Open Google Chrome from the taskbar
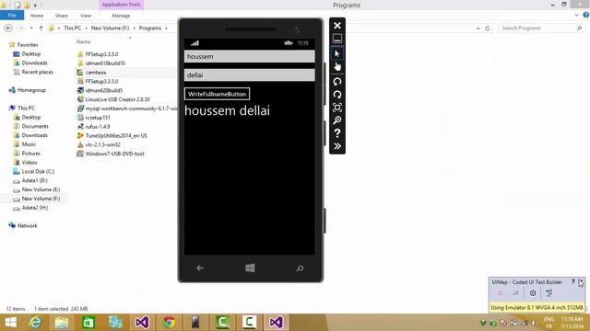The width and height of the screenshot is (590, 331). [x=169, y=323]
